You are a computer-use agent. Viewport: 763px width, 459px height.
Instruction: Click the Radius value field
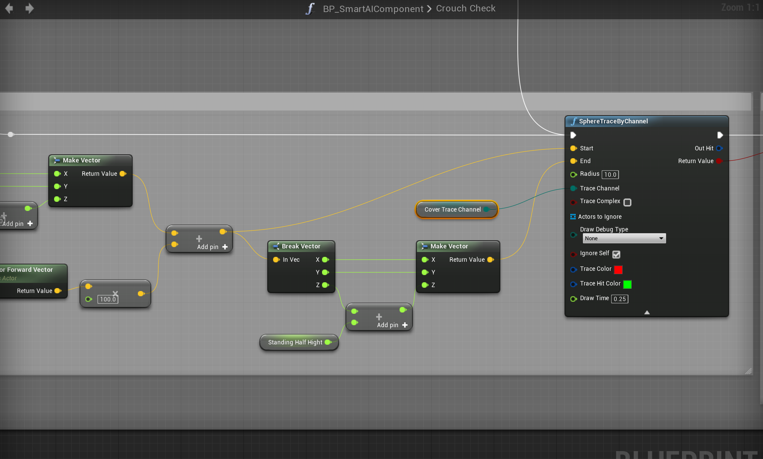[610, 175]
